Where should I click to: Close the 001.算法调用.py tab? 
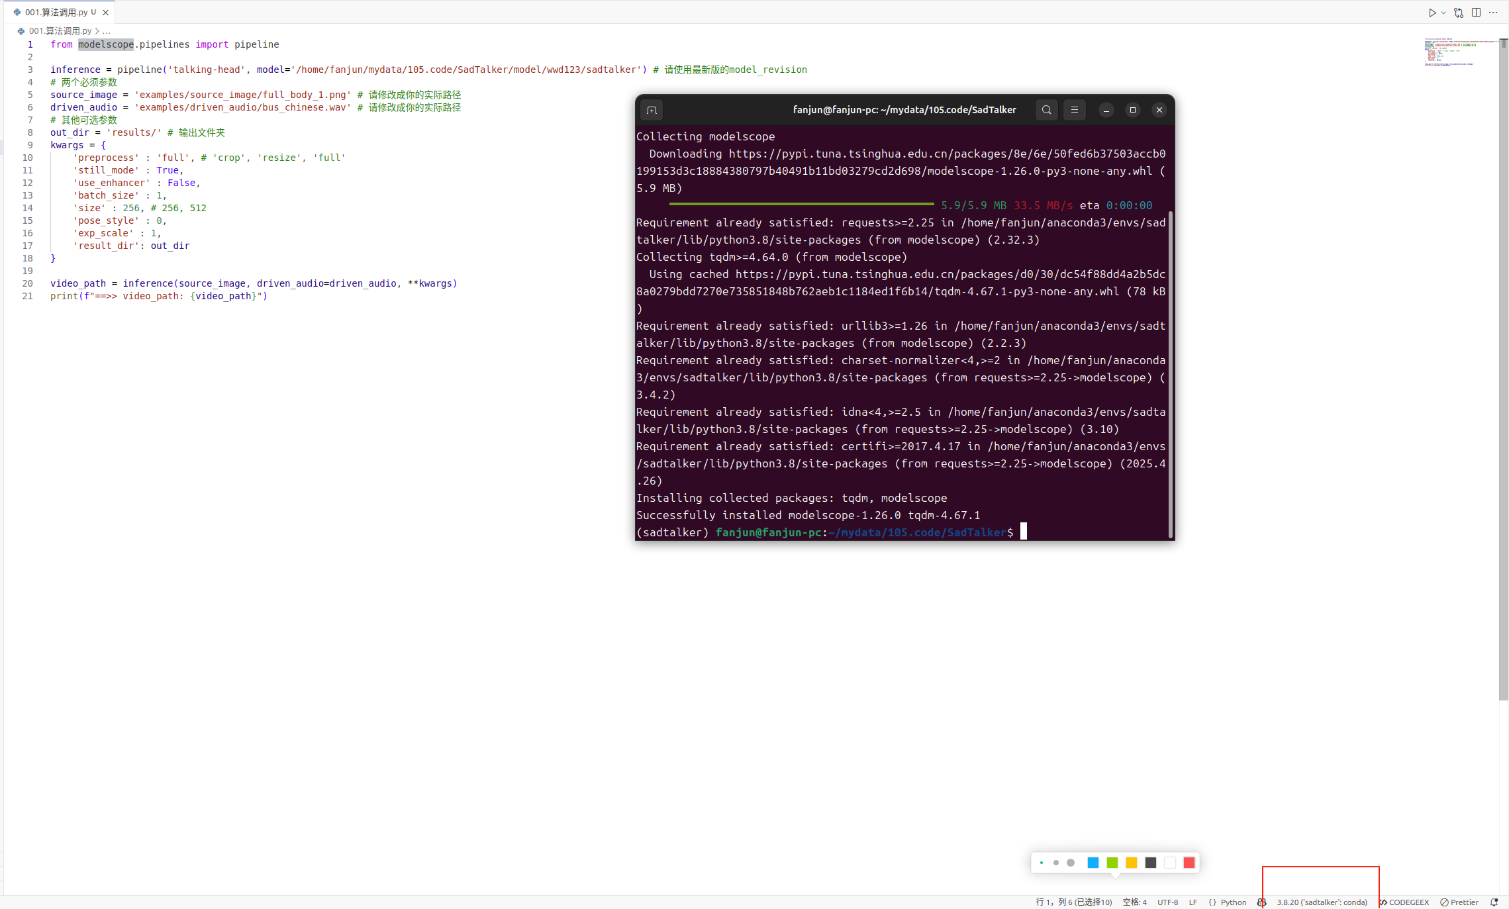[105, 12]
